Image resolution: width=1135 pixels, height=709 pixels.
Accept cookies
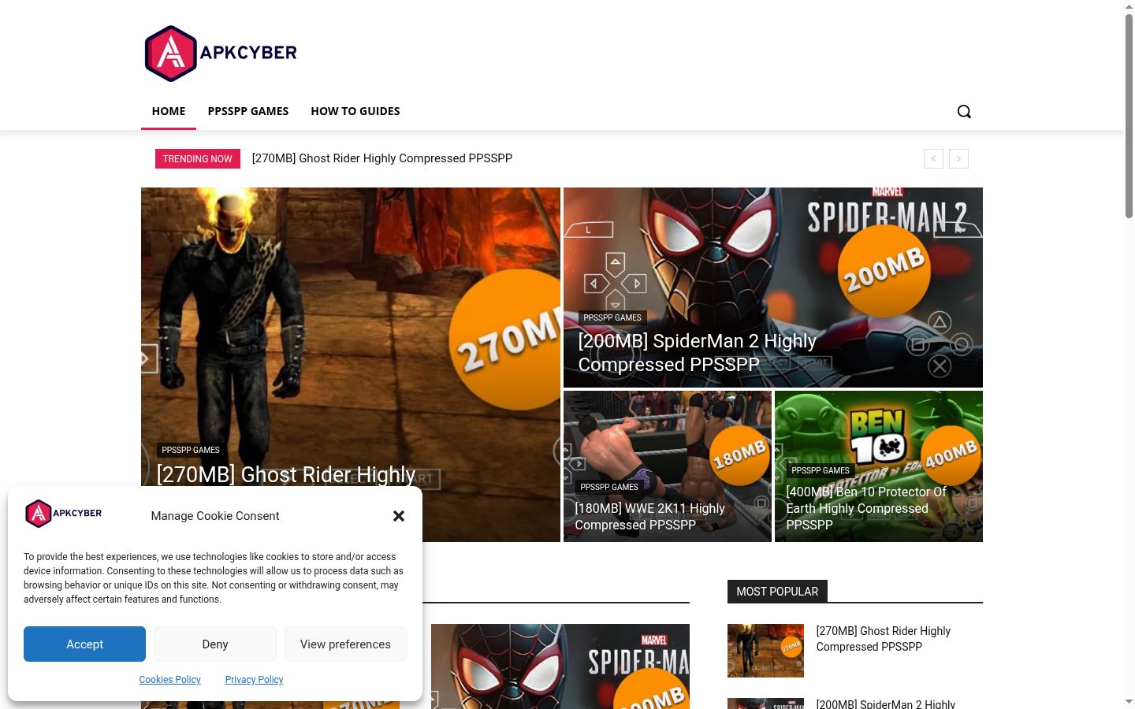84,644
